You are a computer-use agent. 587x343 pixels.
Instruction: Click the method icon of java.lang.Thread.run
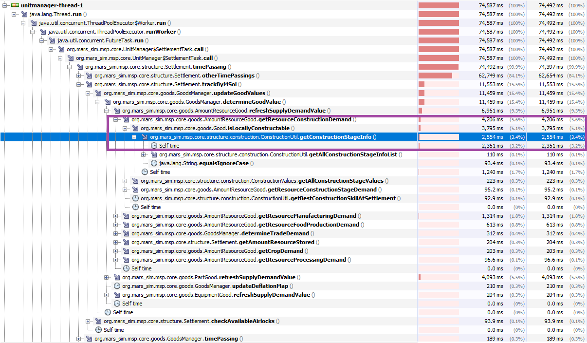[24, 14]
